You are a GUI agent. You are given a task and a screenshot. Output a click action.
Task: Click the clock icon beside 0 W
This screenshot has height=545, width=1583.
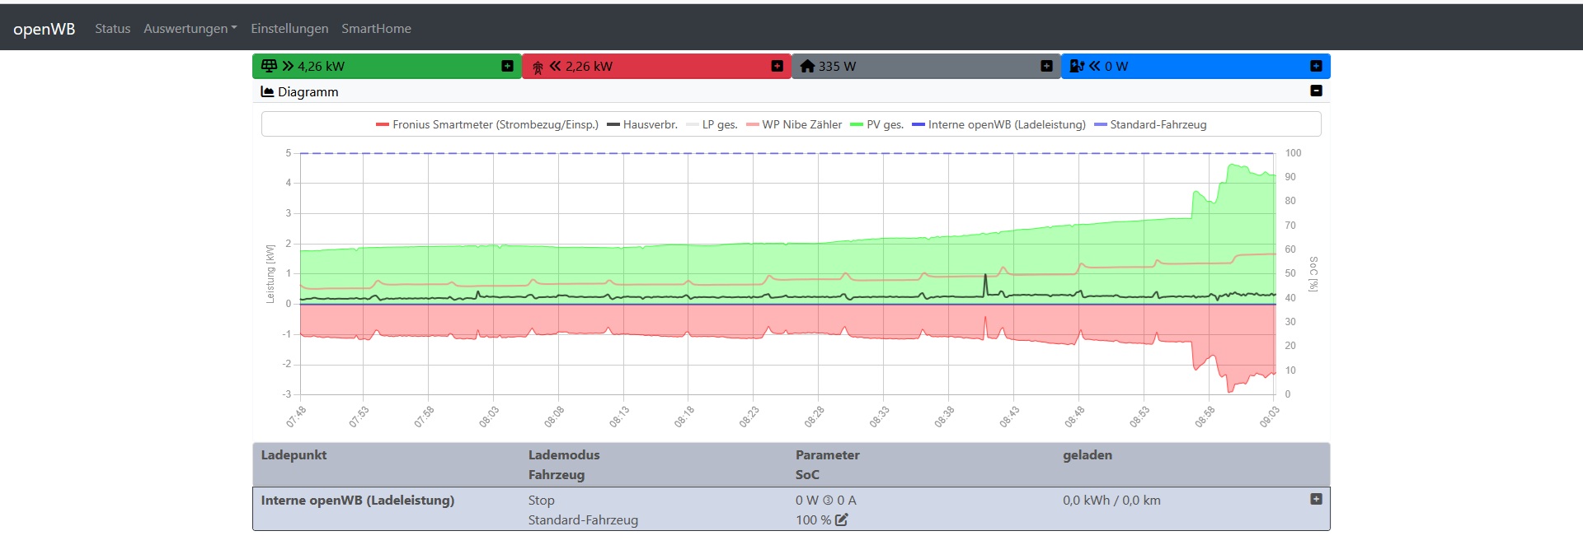click(828, 501)
